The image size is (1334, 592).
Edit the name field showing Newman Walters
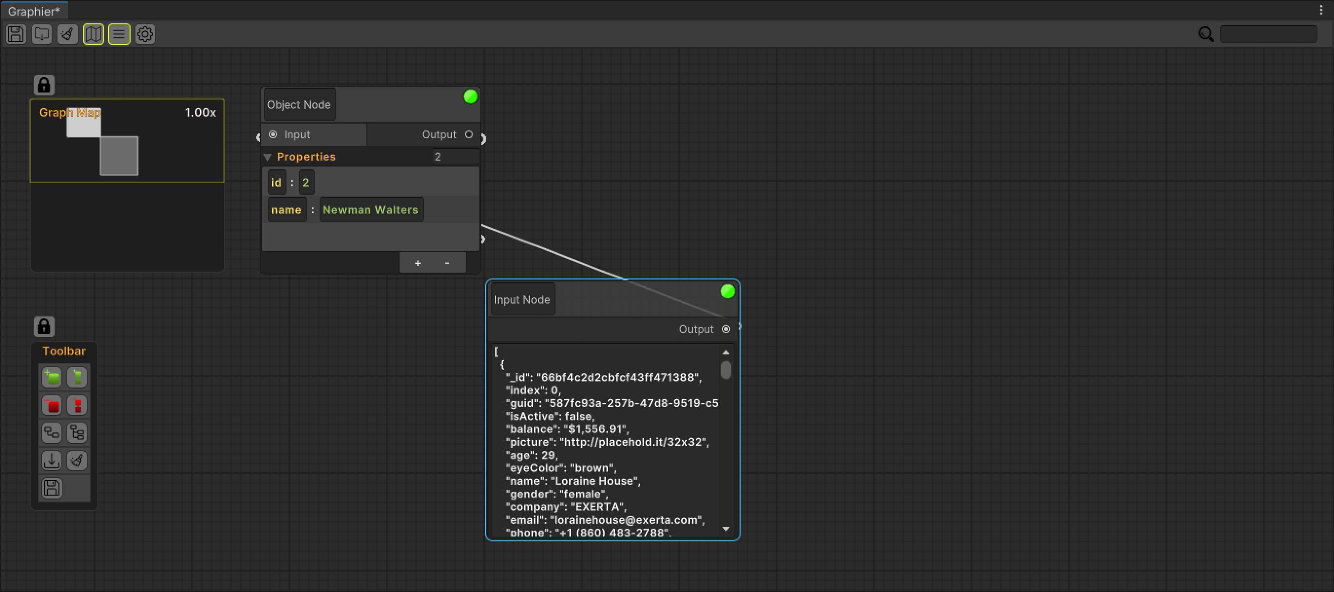371,209
